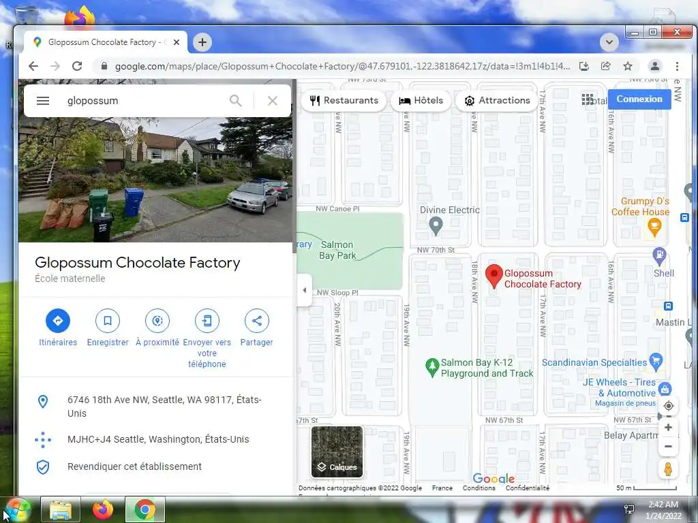The width and height of the screenshot is (698, 523).
Task: Share place with Partager icon
Action: (x=257, y=321)
